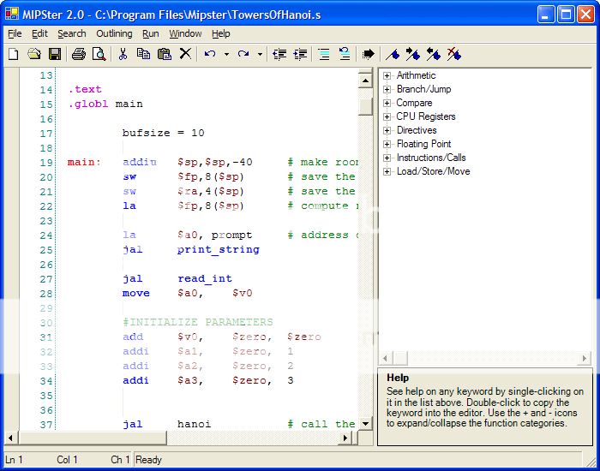Select the CPU Registers tree label
Viewport: 600px width, 471px height.
pos(426,116)
